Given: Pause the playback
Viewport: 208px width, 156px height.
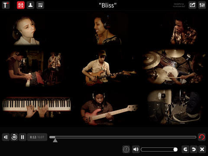Looking at the screenshot, I should [x=23, y=137].
